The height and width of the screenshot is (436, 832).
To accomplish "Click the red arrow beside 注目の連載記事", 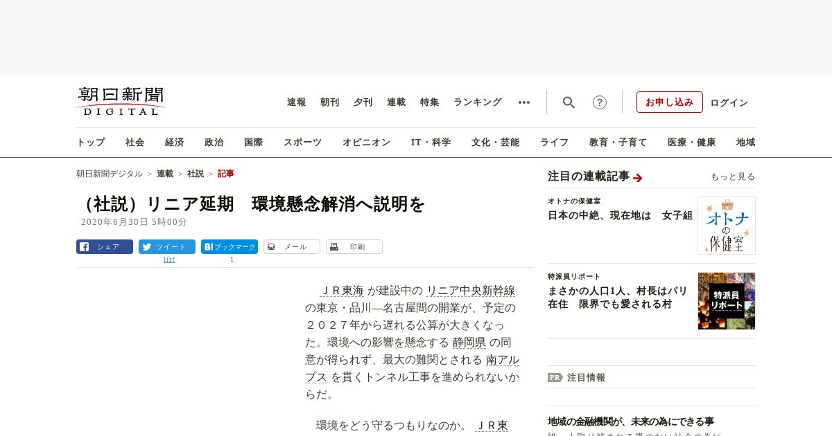I will pos(638,178).
